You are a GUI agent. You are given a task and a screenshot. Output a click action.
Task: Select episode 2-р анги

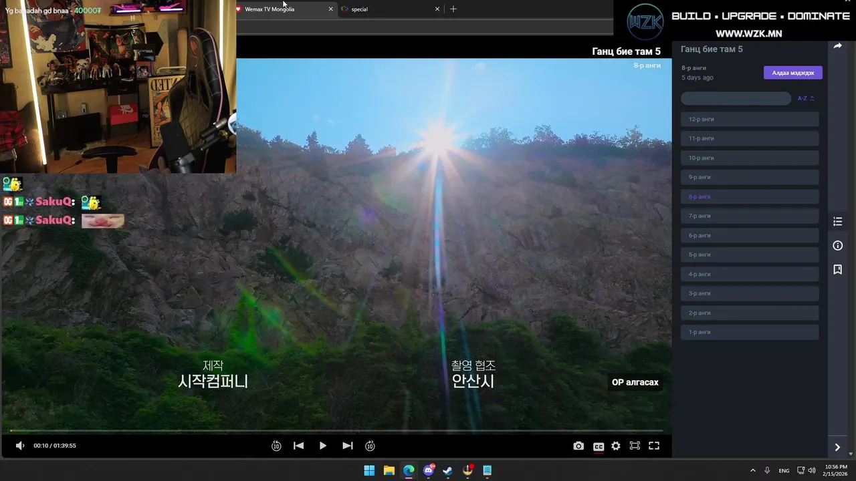coord(750,313)
